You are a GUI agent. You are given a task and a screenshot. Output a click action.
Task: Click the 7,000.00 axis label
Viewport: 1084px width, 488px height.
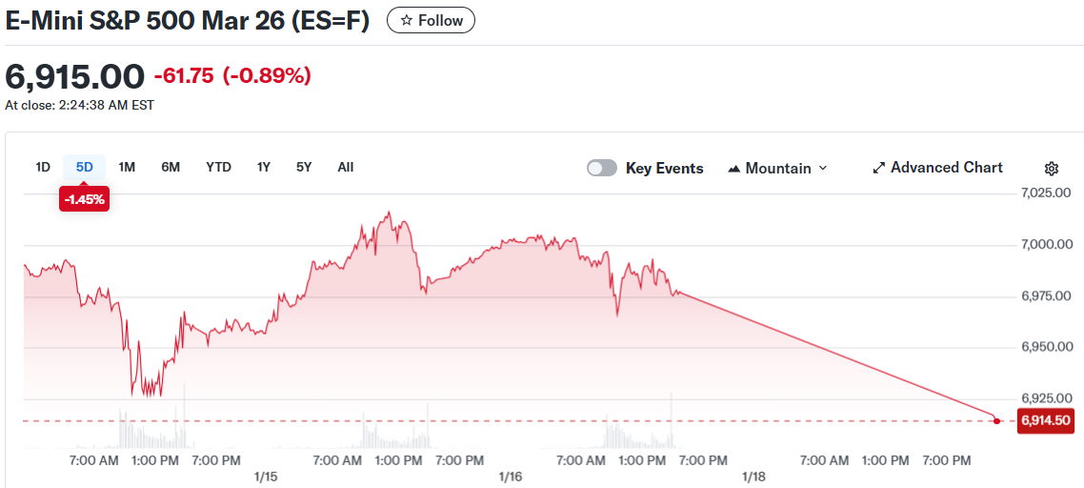(x=1046, y=244)
